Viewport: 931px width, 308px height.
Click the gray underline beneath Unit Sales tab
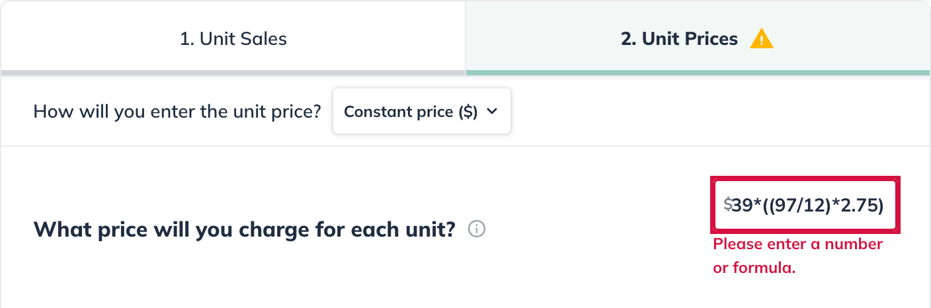coord(233,71)
